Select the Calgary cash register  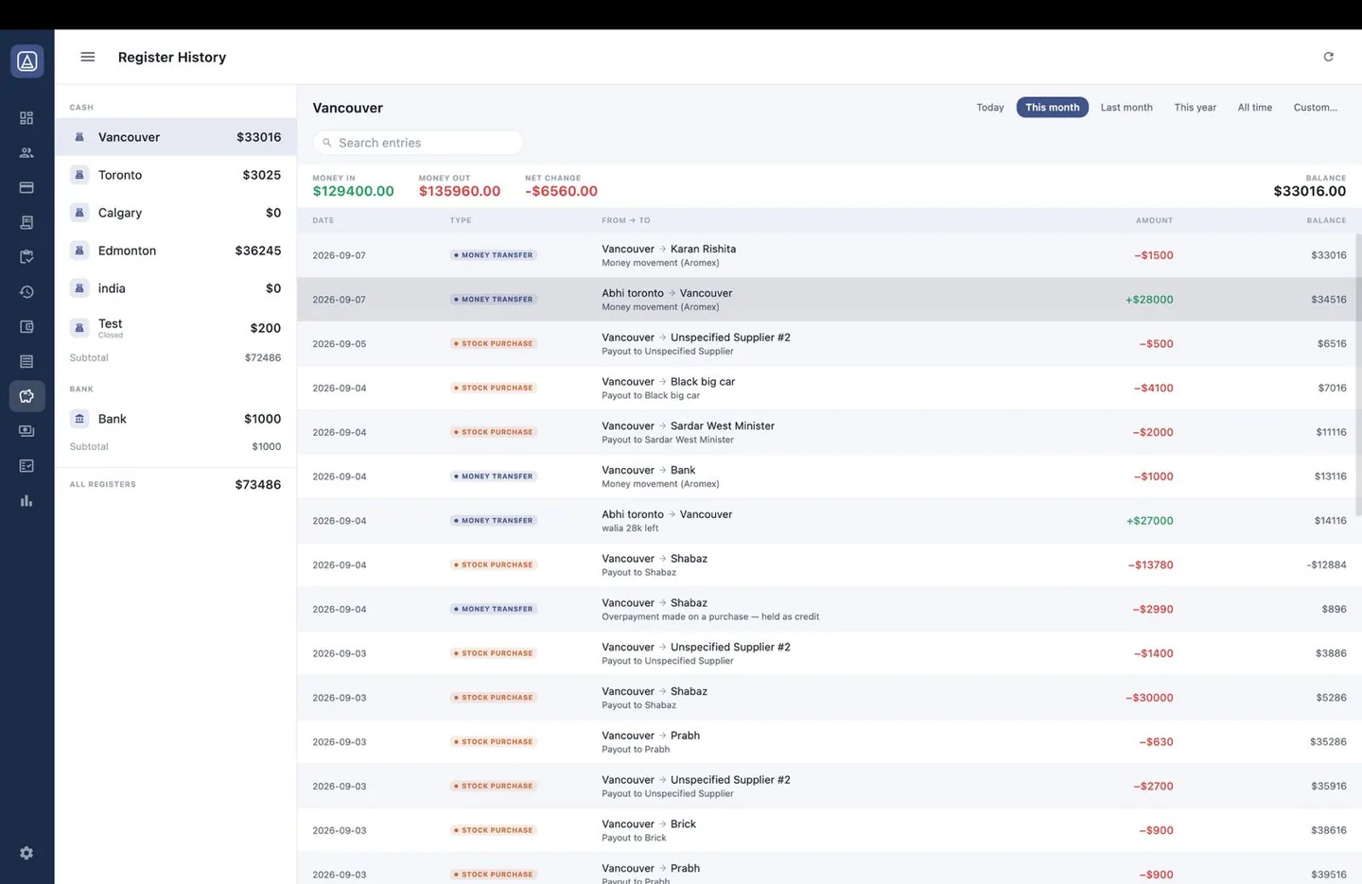(x=176, y=213)
